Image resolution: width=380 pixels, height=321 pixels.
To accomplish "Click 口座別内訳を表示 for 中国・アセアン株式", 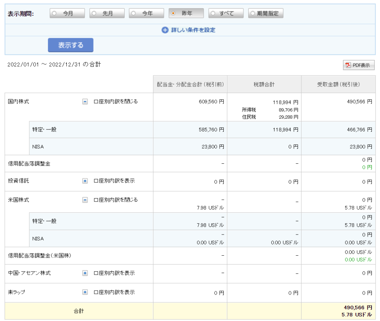I will point(114,273).
